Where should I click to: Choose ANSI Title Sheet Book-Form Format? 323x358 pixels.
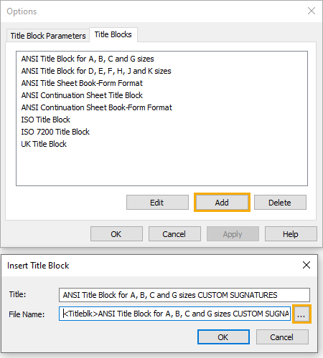click(82, 83)
